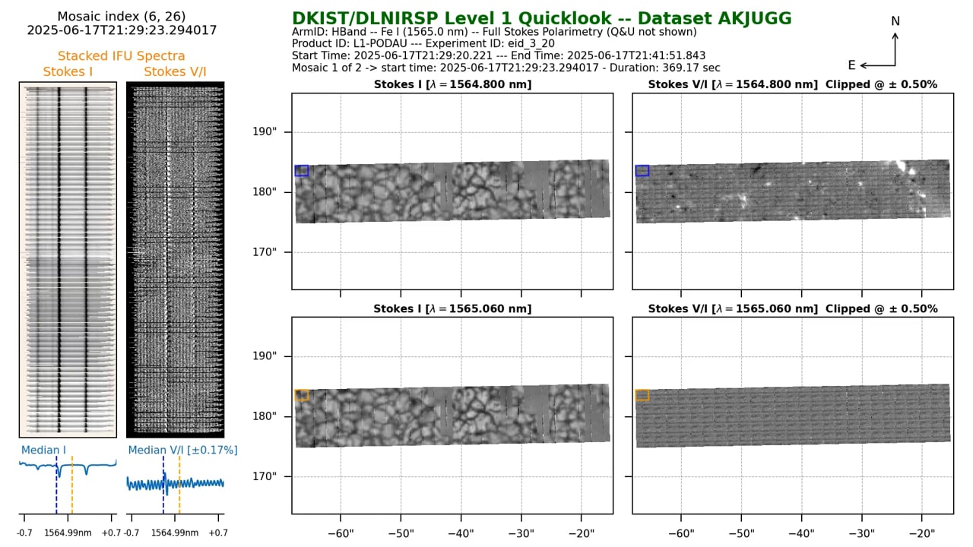The height and width of the screenshot is (547, 973).
Task: Click the Stacked IFU Stokes V/I spectra image
Action: [x=175, y=260]
